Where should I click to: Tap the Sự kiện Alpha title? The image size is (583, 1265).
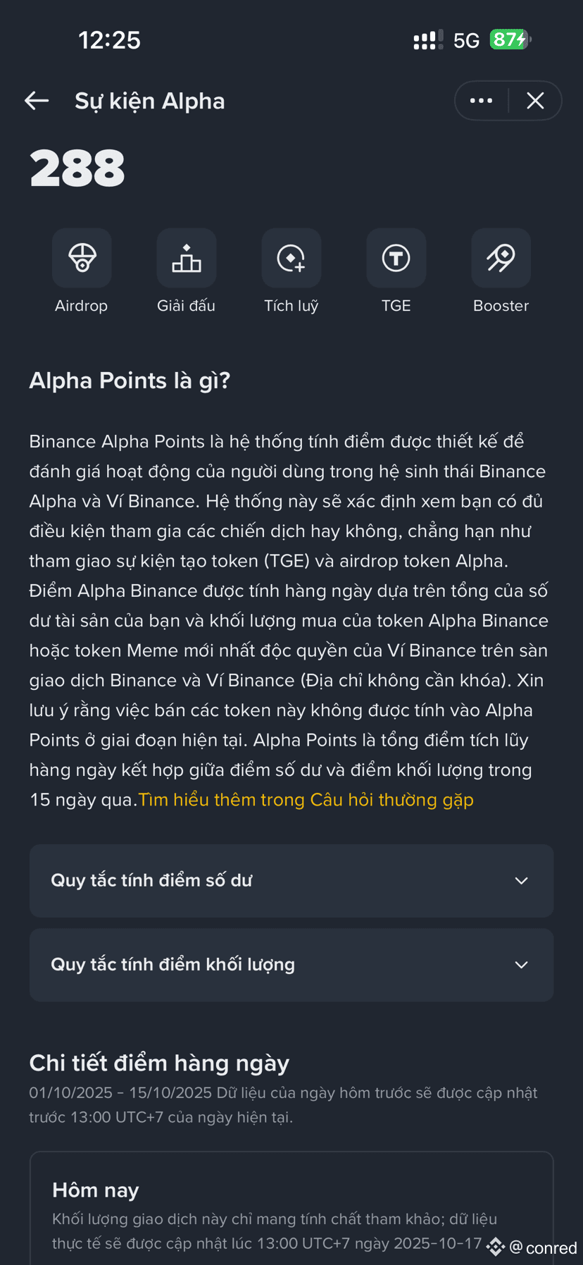click(150, 101)
